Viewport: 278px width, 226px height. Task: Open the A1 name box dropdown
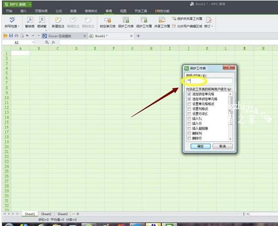pos(33,42)
